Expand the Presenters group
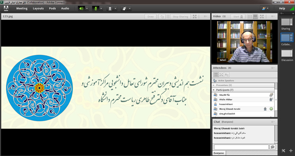The image size is (295, 156). 214,85
